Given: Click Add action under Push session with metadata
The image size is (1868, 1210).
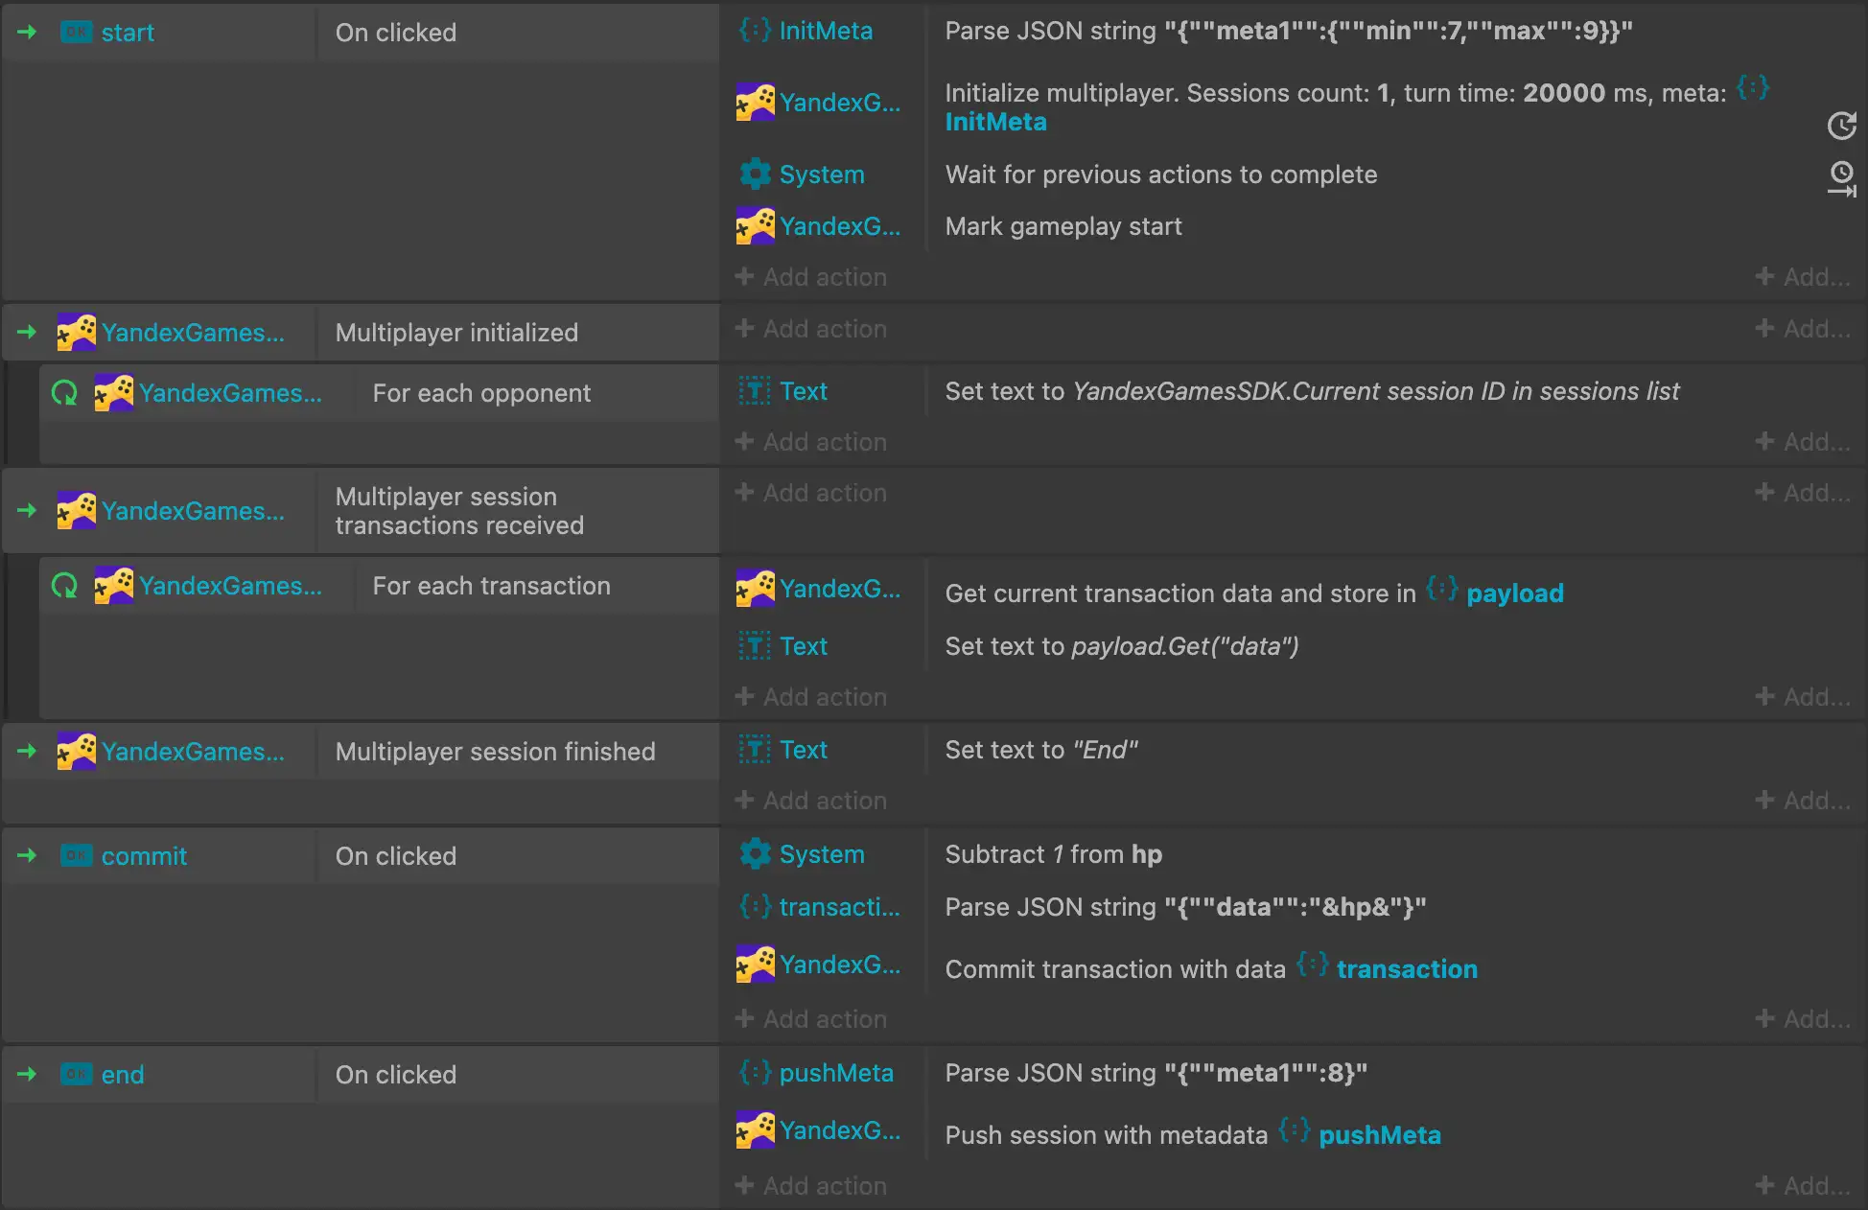Looking at the screenshot, I should point(811,1186).
